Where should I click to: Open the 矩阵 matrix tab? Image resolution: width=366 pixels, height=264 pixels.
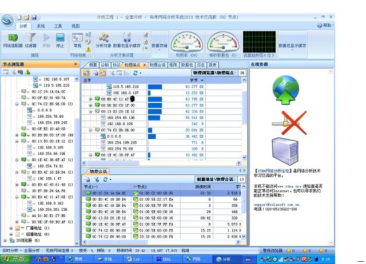173,65
